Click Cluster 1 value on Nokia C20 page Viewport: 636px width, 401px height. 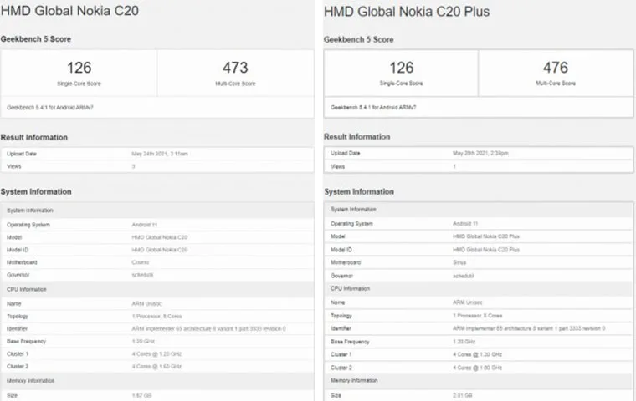coord(156,354)
